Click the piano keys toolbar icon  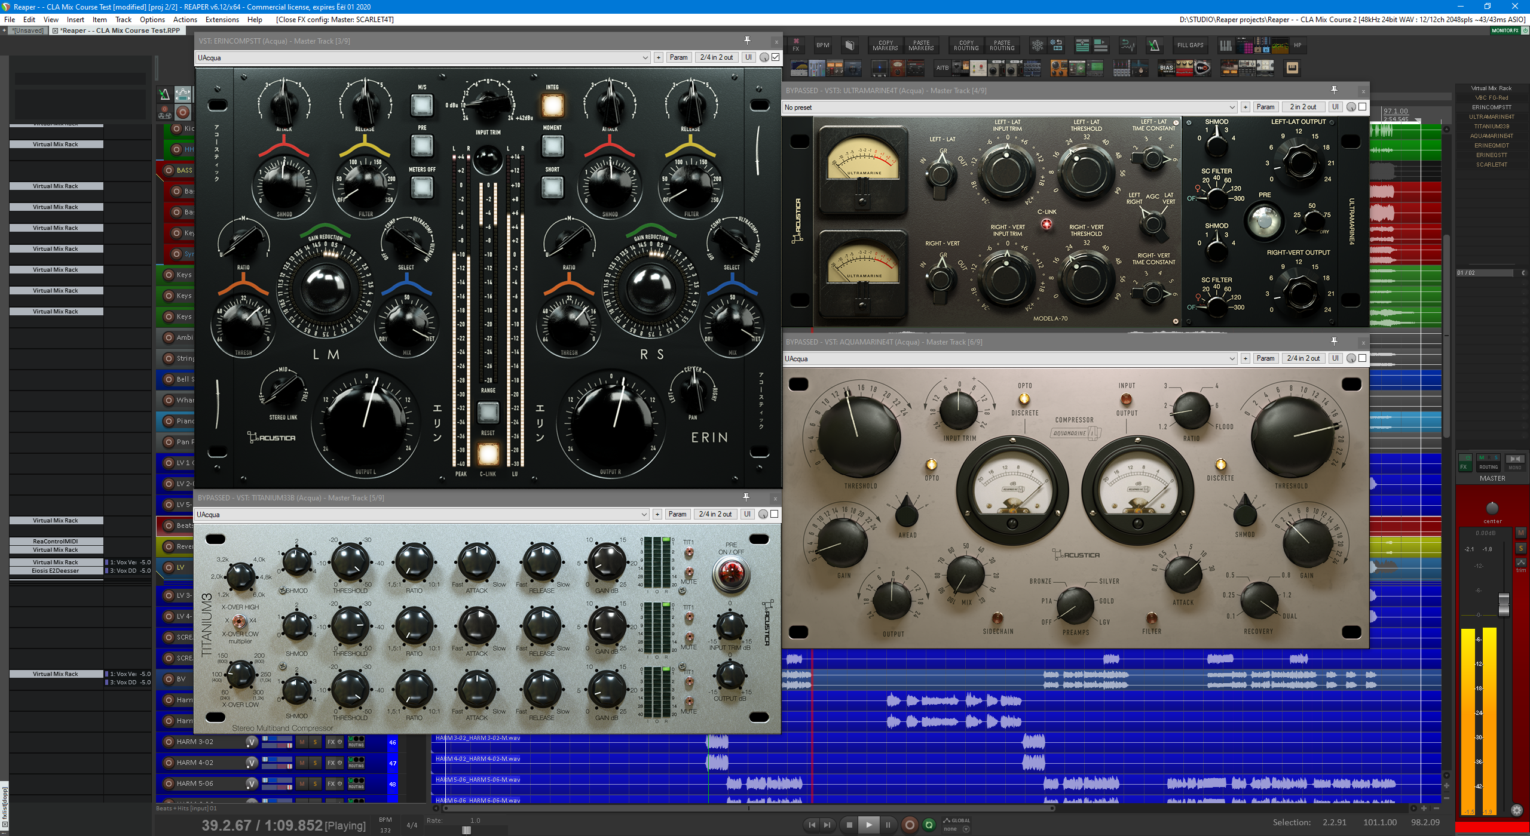(x=1225, y=45)
